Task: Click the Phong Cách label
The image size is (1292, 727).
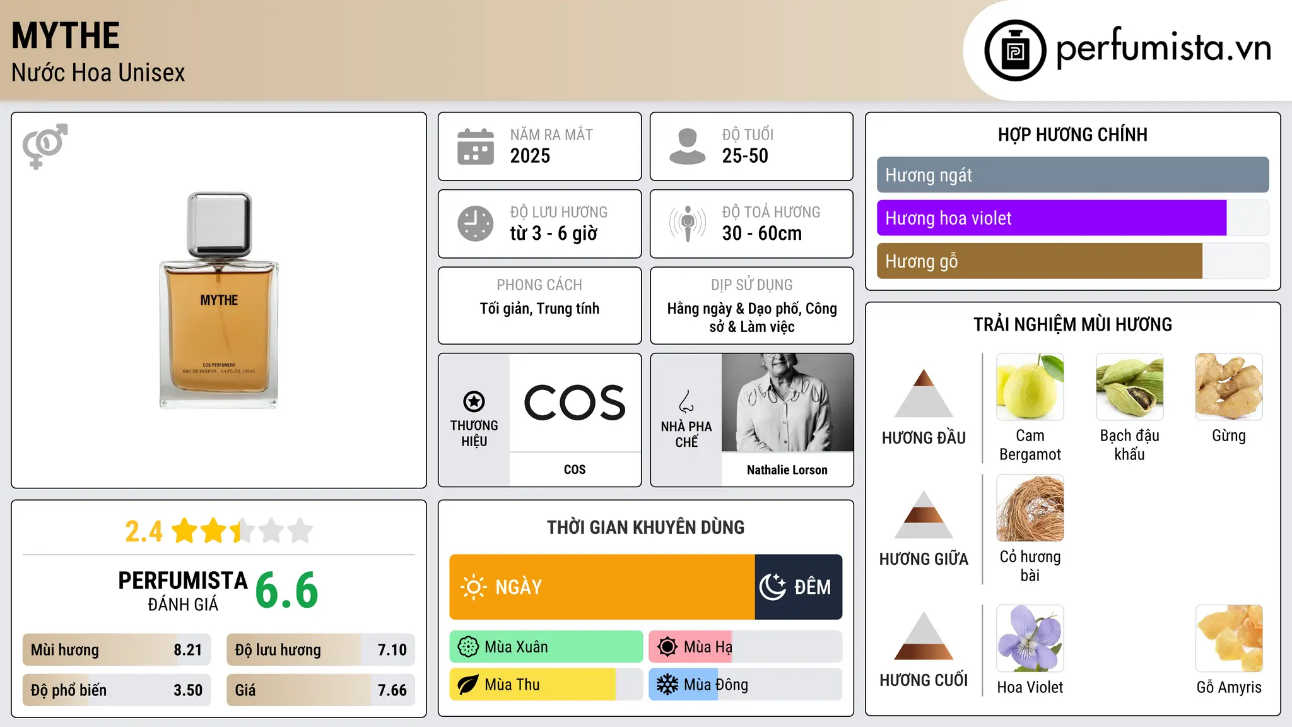Action: (539, 285)
